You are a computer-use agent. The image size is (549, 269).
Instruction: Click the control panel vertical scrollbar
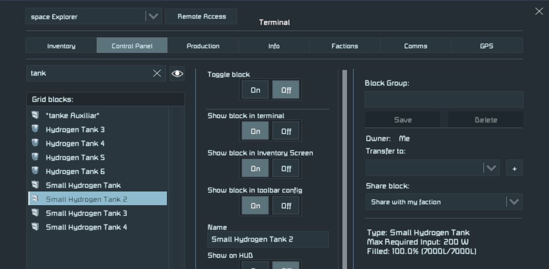[345, 169]
